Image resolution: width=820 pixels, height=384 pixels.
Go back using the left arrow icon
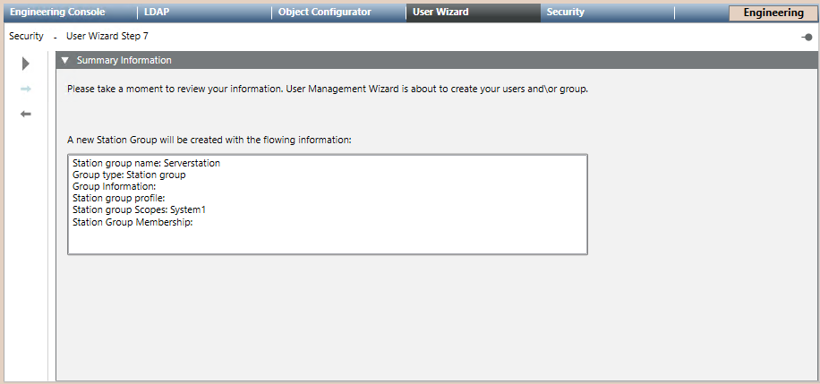26,114
